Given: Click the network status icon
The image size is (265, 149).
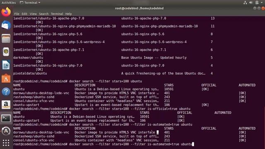Looking at the screenshot, I should [x=245, y=2].
